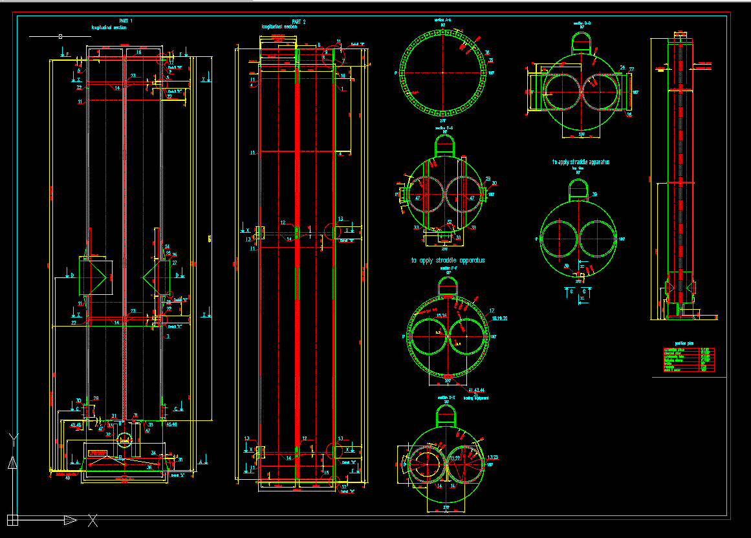Click the UCS X-axis arrowhead
Viewport: 751px width, 538px height.
[71, 520]
